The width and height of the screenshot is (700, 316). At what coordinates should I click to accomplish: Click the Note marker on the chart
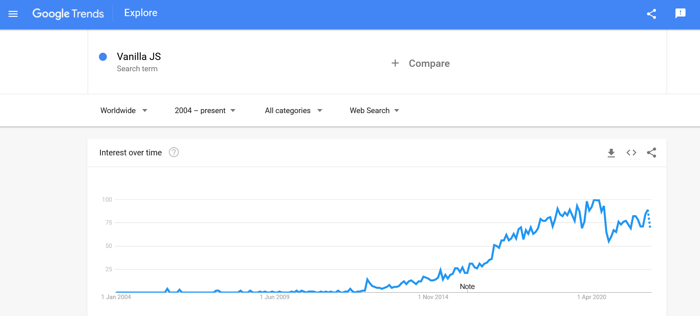coord(467,287)
